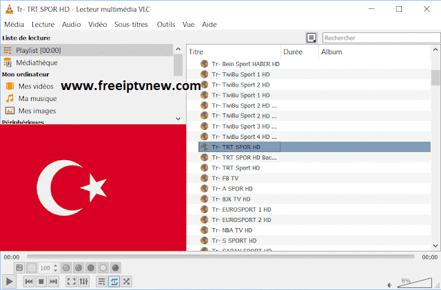Stop playback with the square button
Screen dimensions: 441x290
41,281
